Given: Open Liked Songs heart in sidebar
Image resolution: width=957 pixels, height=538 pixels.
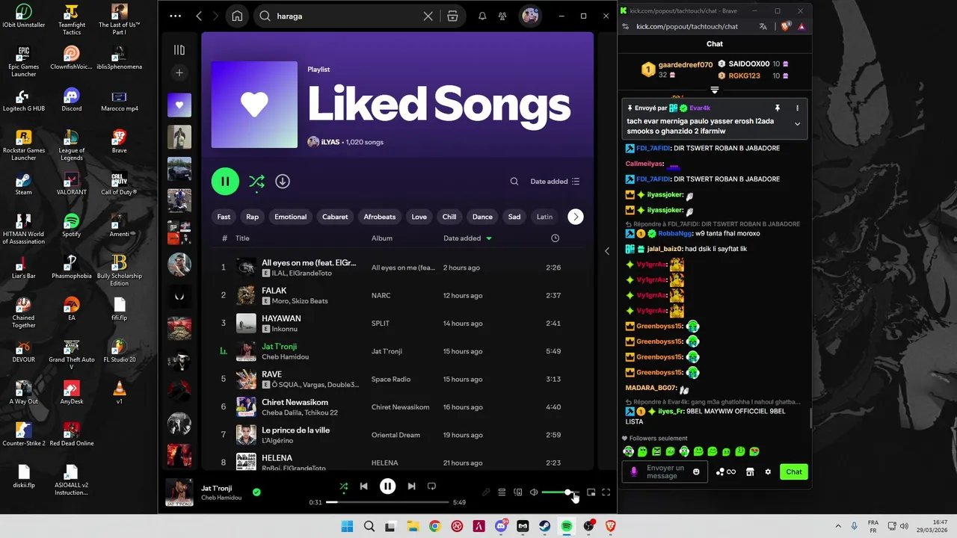Looking at the screenshot, I should (179, 105).
